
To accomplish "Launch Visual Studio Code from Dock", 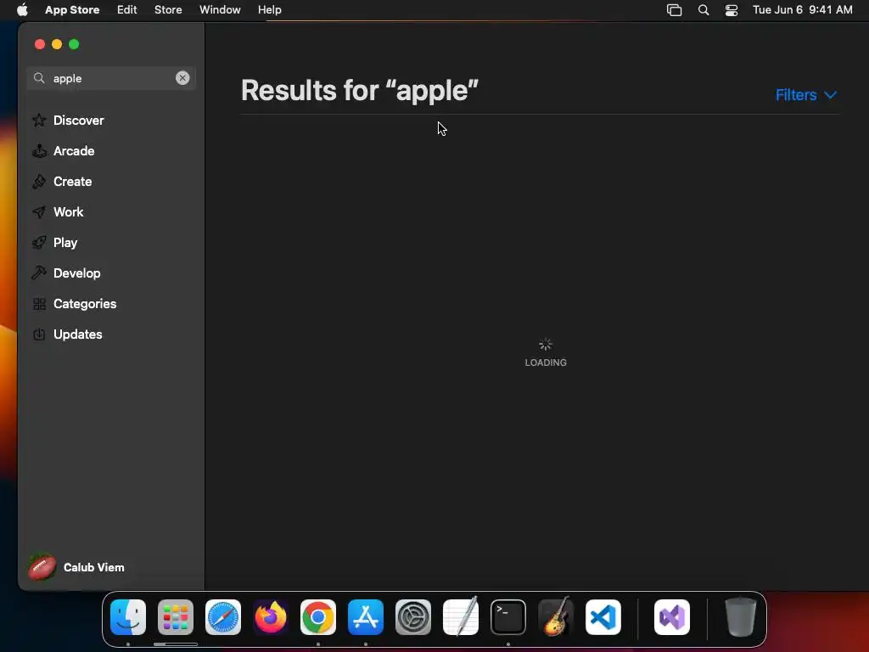I will [x=603, y=617].
